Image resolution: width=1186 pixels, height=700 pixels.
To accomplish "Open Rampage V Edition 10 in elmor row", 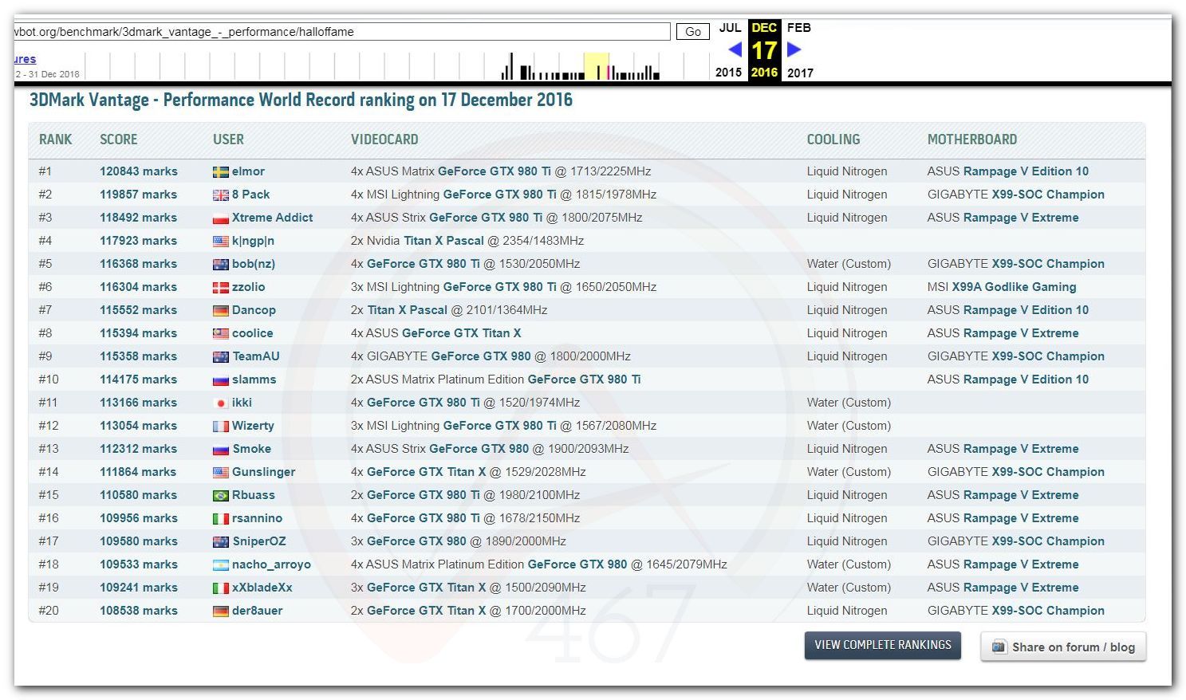I will (x=1026, y=171).
